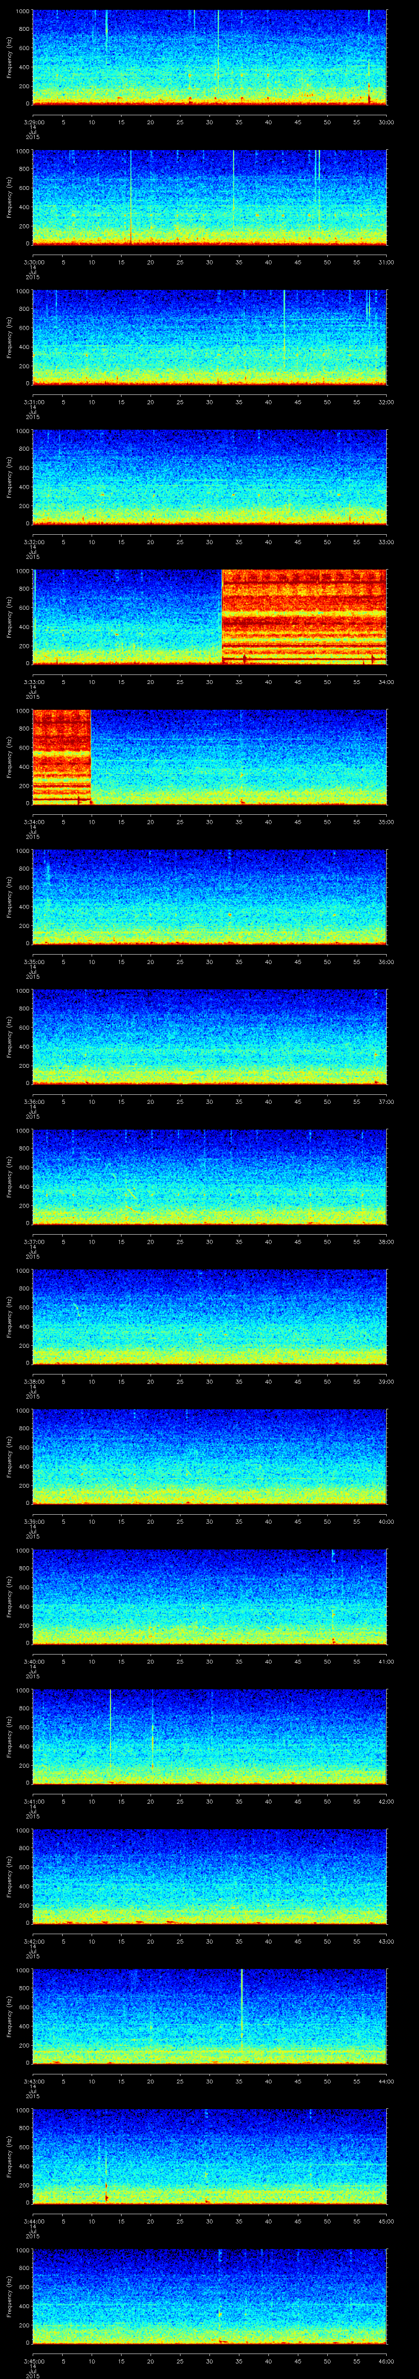Click the 36:00 end time label
The height and width of the screenshot is (2379, 419).
(x=386, y=962)
